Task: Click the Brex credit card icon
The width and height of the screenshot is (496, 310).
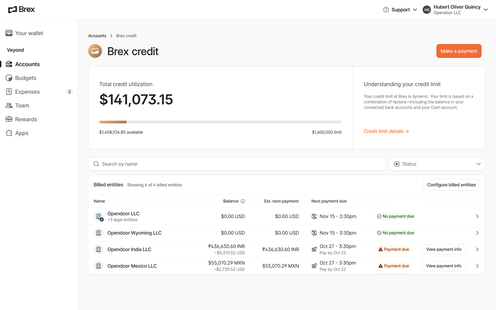Action: click(95, 51)
